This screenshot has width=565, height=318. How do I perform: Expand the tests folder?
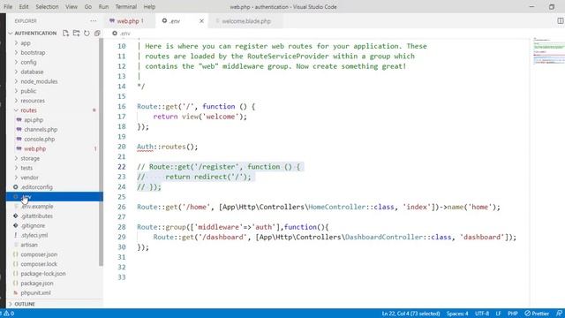coord(16,168)
